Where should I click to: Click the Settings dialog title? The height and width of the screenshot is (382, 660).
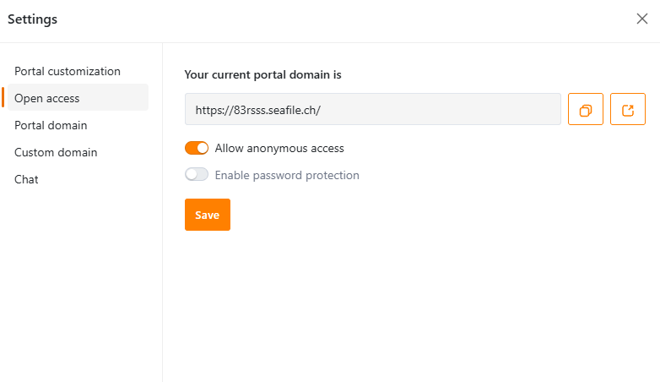32,19
